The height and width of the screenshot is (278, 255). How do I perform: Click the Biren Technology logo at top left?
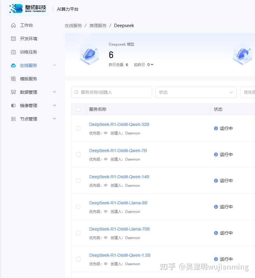pos(27,9)
